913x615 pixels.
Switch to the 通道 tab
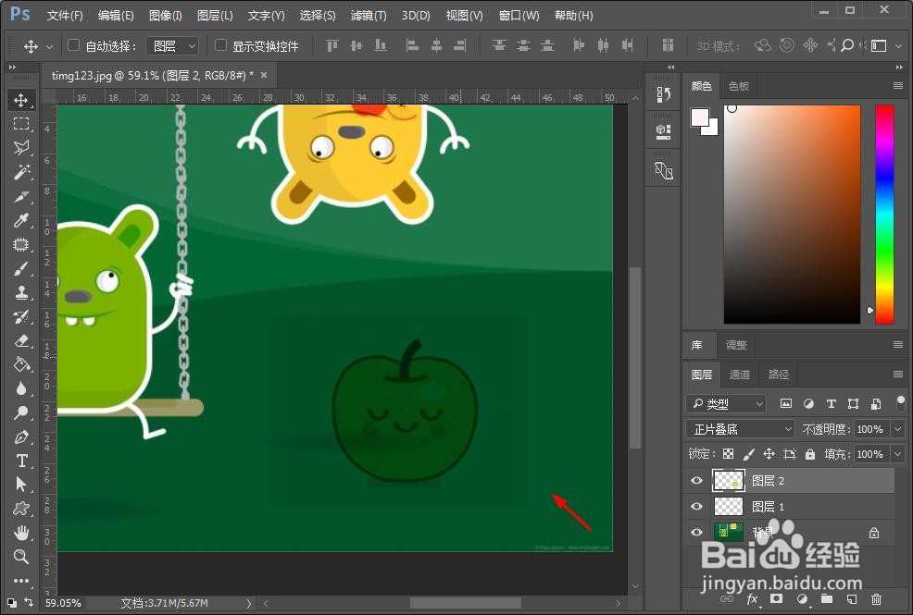pyautogui.click(x=740, y=375)
